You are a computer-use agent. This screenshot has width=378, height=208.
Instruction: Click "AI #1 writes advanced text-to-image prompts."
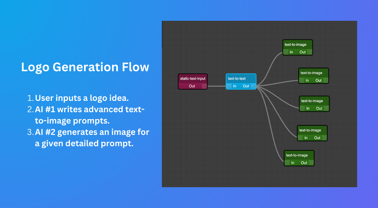click(90, 115)
